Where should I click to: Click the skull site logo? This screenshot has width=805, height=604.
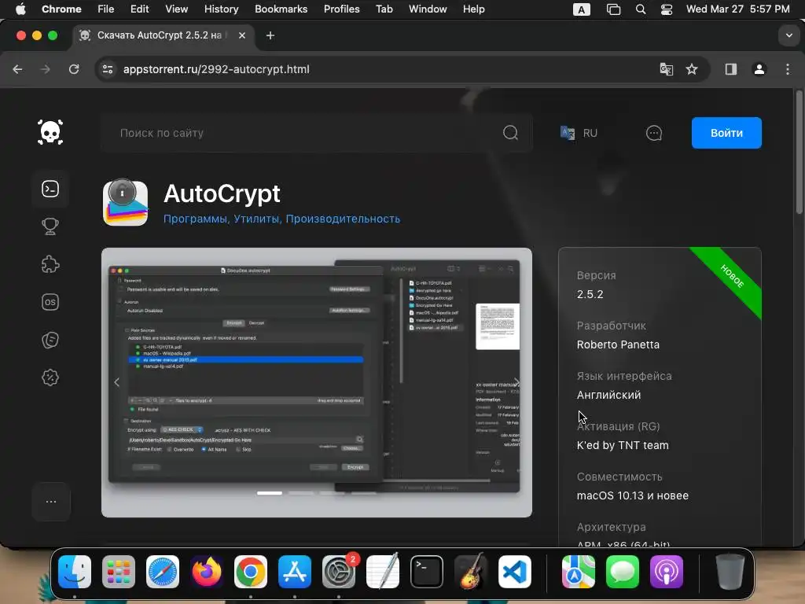click(x=50, y=132)
